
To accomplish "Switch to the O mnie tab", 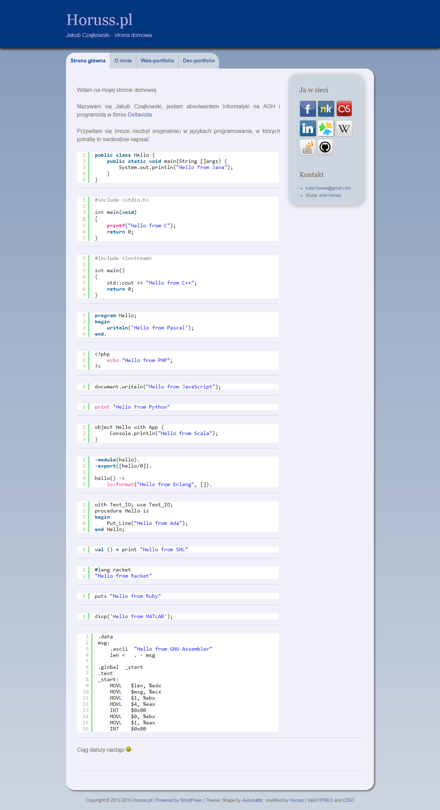I will click(x=123, y=61).
